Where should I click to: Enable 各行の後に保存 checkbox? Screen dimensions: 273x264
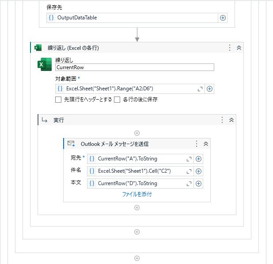[x=117, y=100]
